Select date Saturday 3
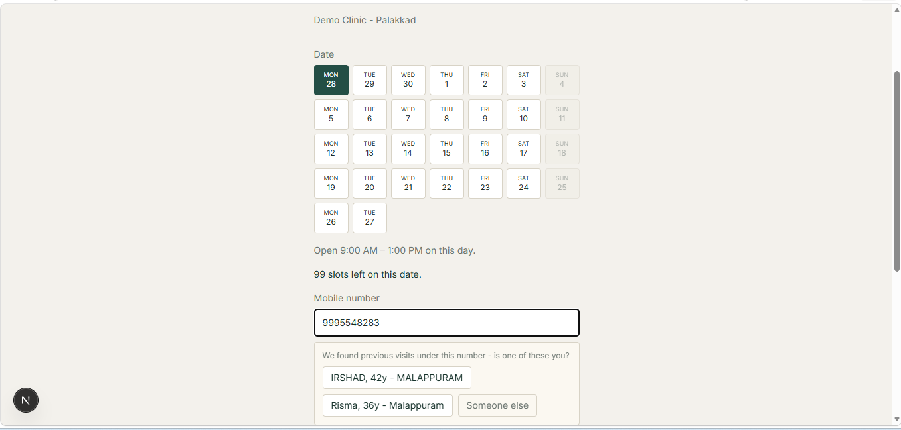This screenshot has width=901, height=430. [524, 80]
